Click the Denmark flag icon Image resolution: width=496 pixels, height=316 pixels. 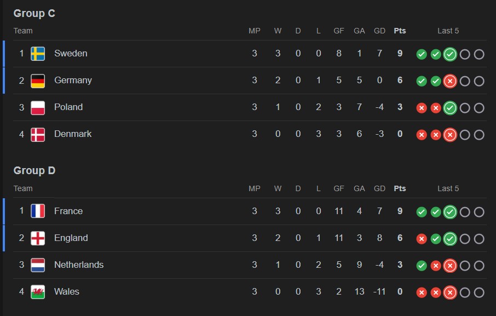(x=38, y=134)
